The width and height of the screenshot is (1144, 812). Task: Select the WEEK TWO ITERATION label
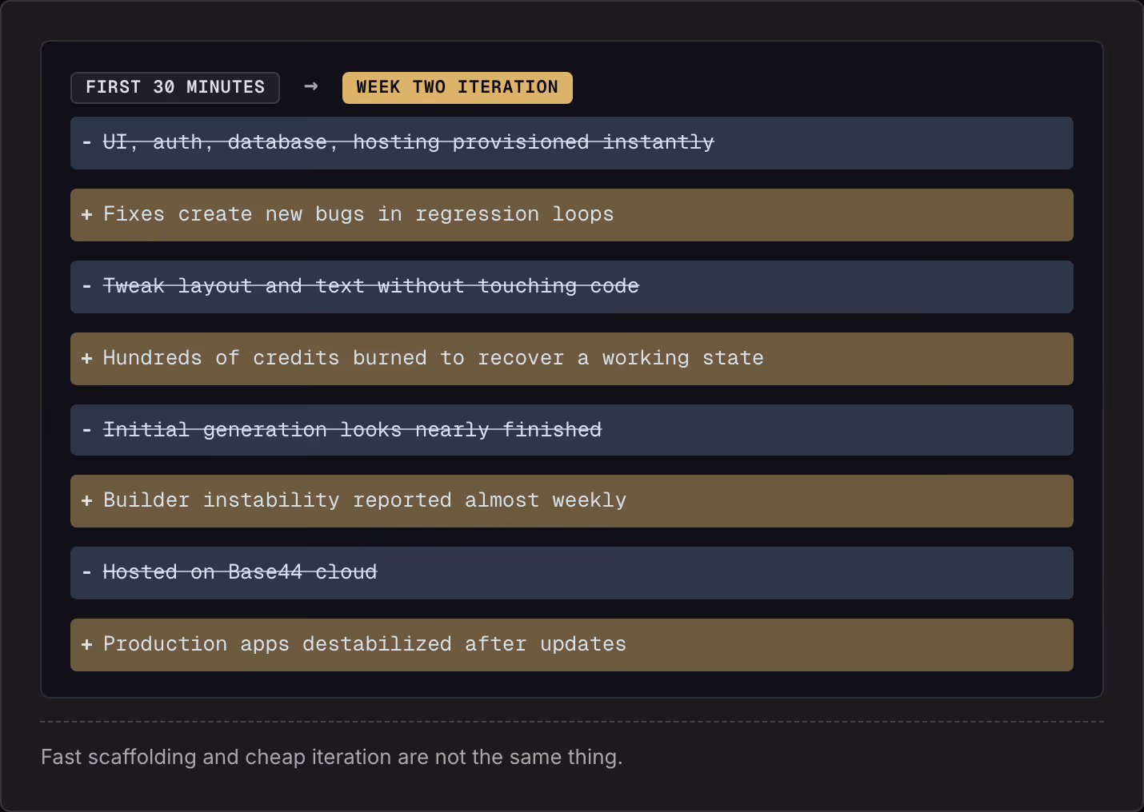(x=458, y=88)
